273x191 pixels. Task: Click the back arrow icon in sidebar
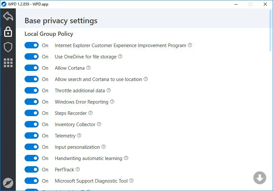point(8,16)
